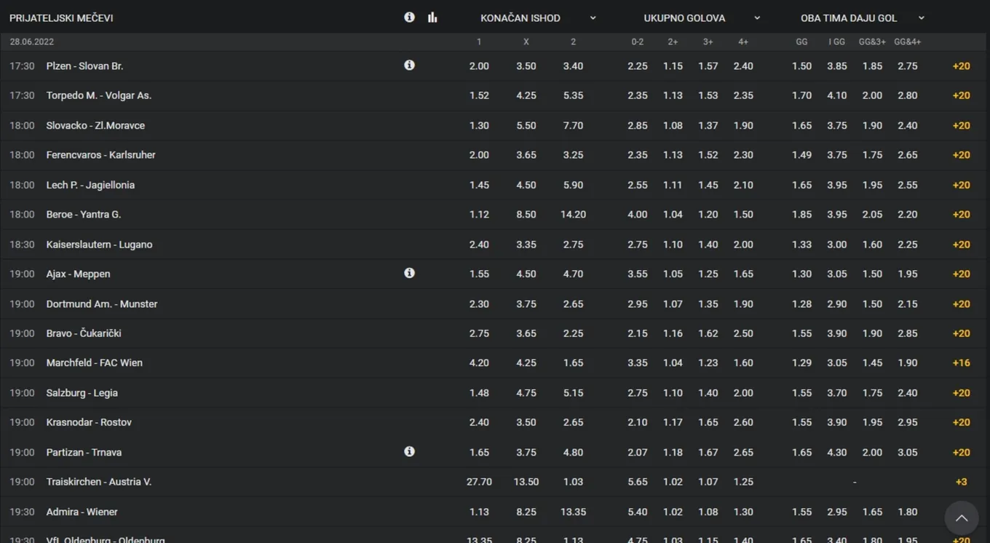Pick home win odds 27.70 for Traiskirchen
The width and height of the screenshot is (990, 543).
point(479,482)
